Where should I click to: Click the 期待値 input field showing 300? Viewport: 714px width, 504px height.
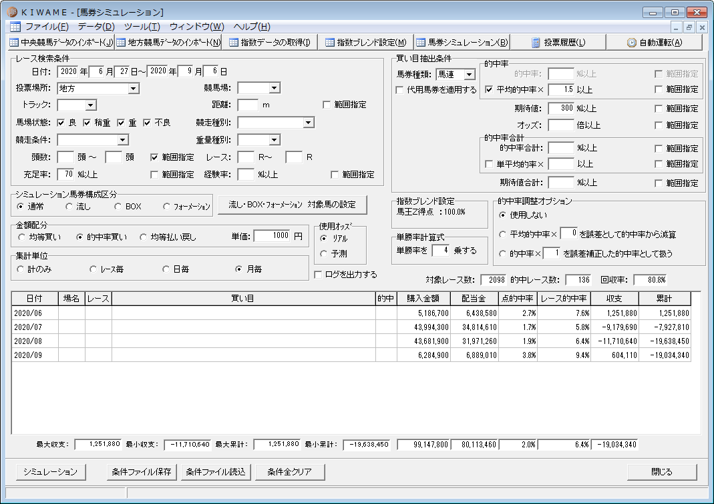[561, 108]
